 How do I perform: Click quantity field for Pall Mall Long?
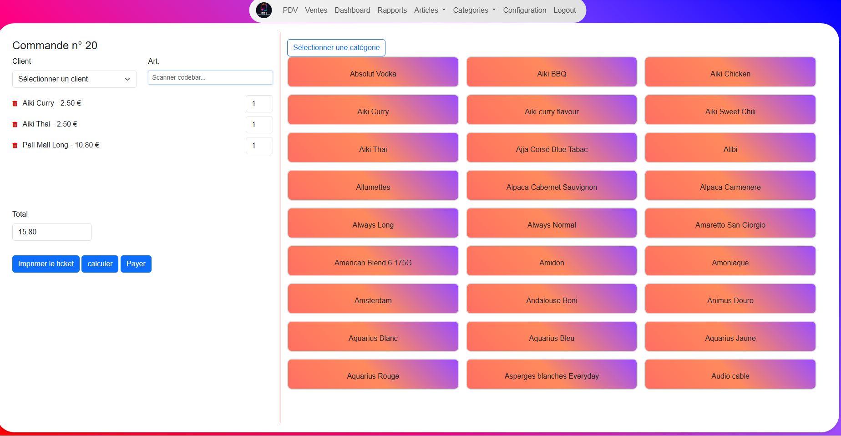pyautogui.click(x=259, y=146)
